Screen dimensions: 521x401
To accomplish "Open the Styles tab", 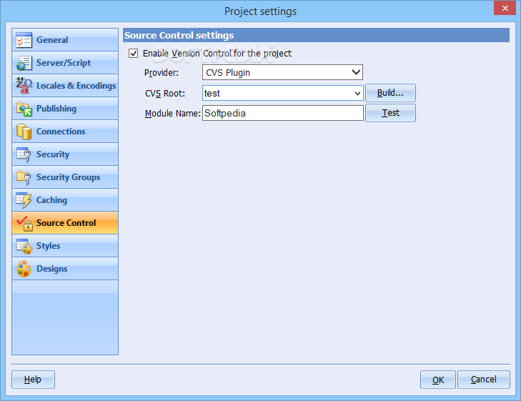I will [x=65, y=246].
